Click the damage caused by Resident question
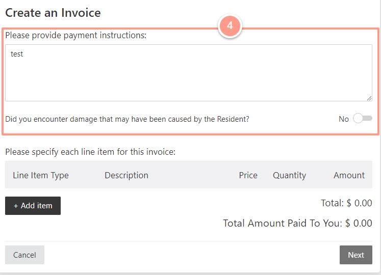The image size is (381, 275). [128, 119]
